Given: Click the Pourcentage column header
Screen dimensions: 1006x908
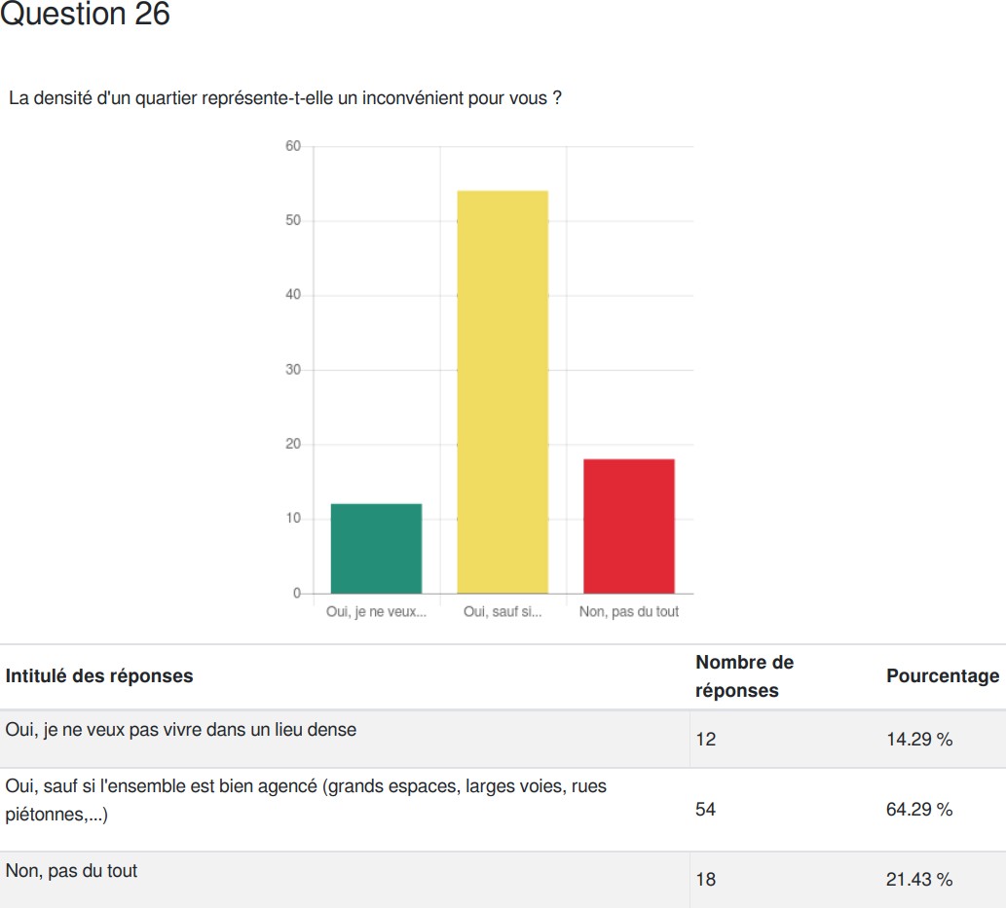Looking at the screenshot, I should point(943,675).
